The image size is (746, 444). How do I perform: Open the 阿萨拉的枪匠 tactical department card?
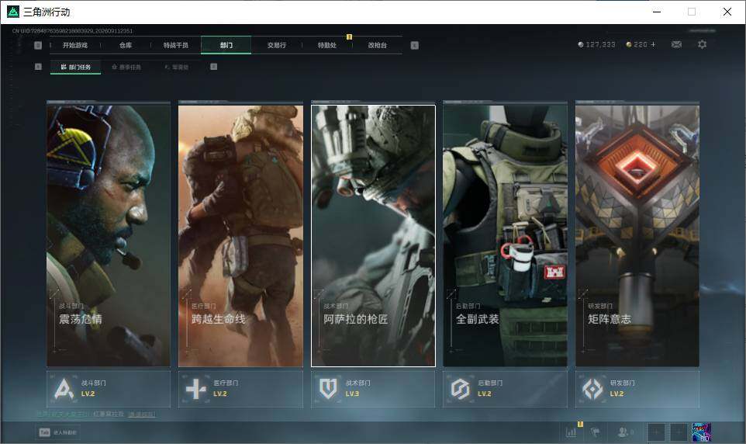374,236
